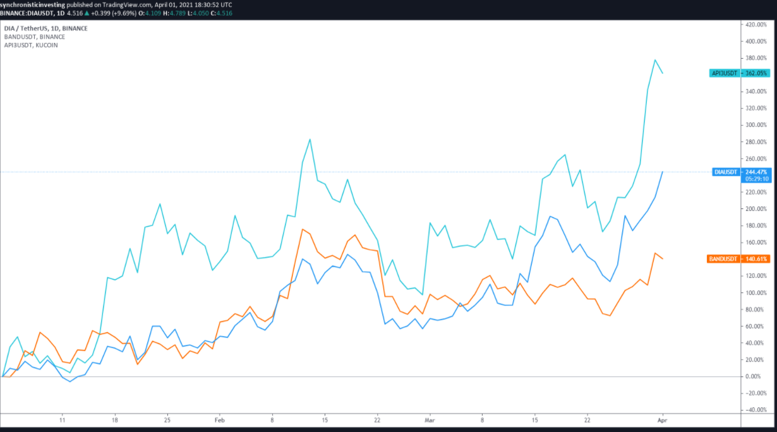Click the BANDUSDT 140.61% price label
The width and height of the screenshot is (777, 432).
(x=739, y=259)
